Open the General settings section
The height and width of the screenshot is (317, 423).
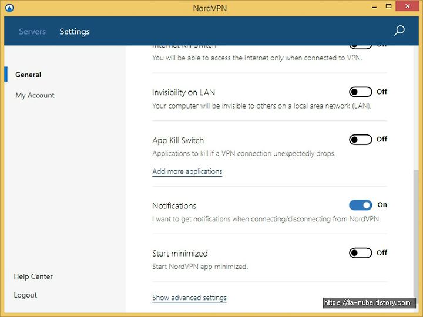click(x=28, y=75)
